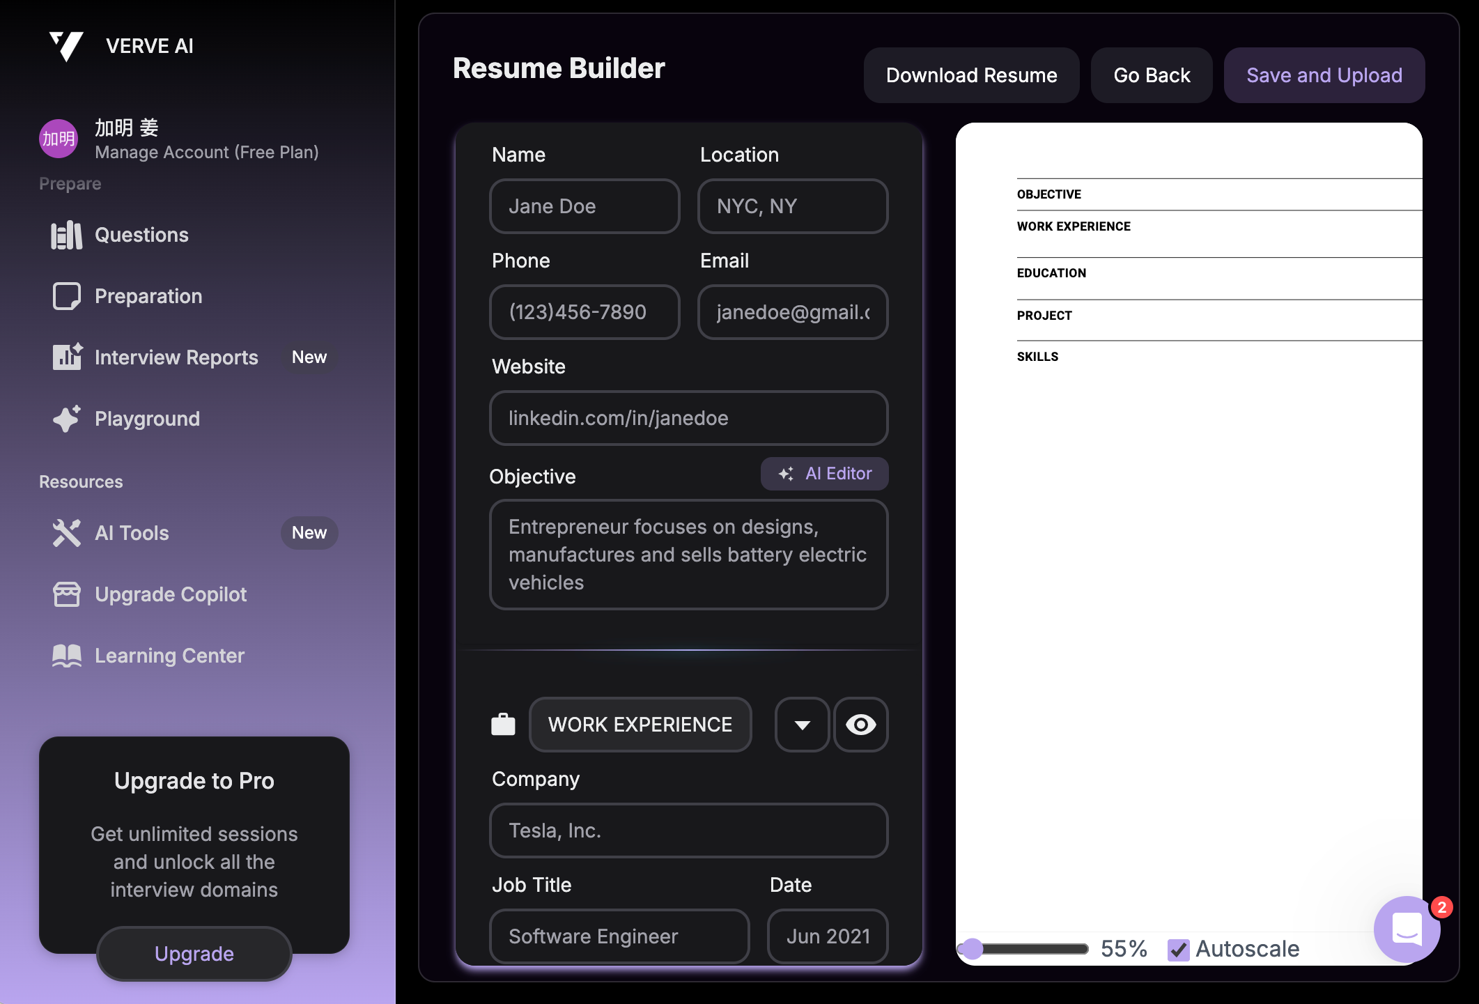Open the chat support bubble
This screenshot has height=1004, width=1479.
pos(1407,929)
